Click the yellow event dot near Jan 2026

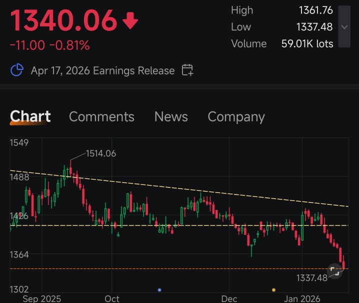[273, 290]
